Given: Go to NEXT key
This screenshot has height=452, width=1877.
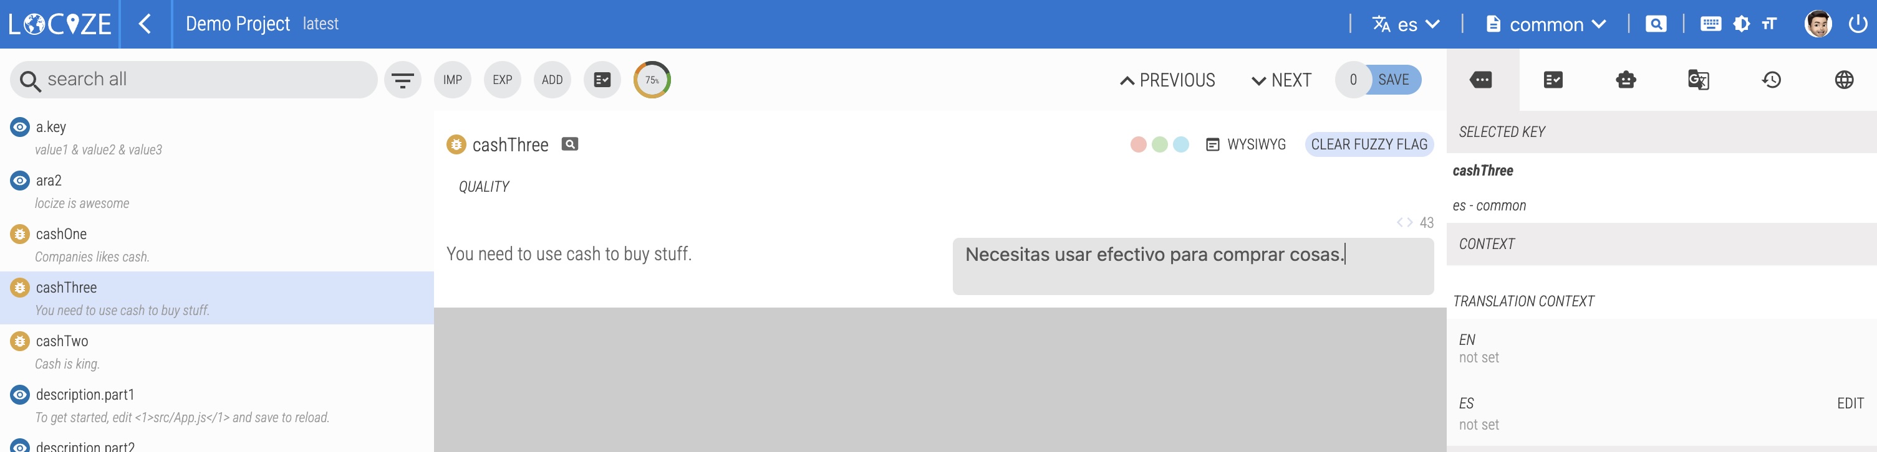Looking at the screenshot, I should tap(1281, 80).
